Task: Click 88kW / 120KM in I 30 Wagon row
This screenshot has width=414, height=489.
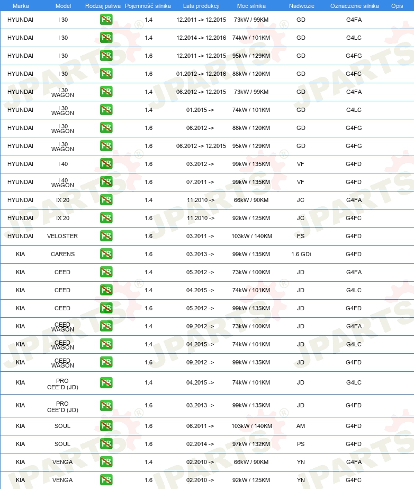Action: click(251, 128)
